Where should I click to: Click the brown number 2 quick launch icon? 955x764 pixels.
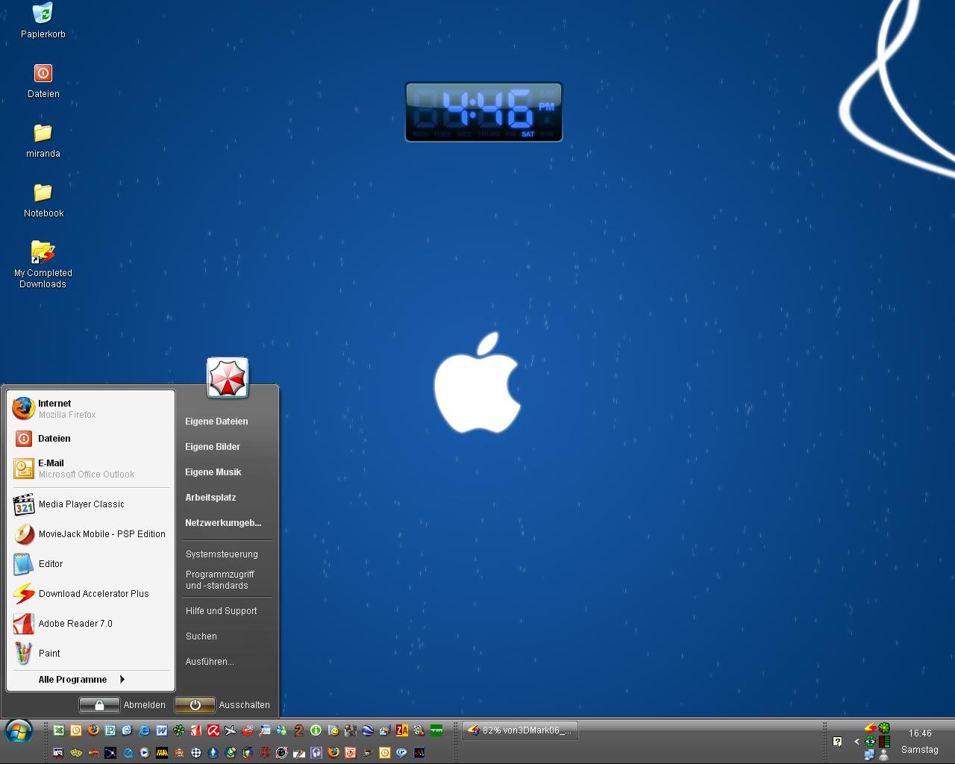299,730
